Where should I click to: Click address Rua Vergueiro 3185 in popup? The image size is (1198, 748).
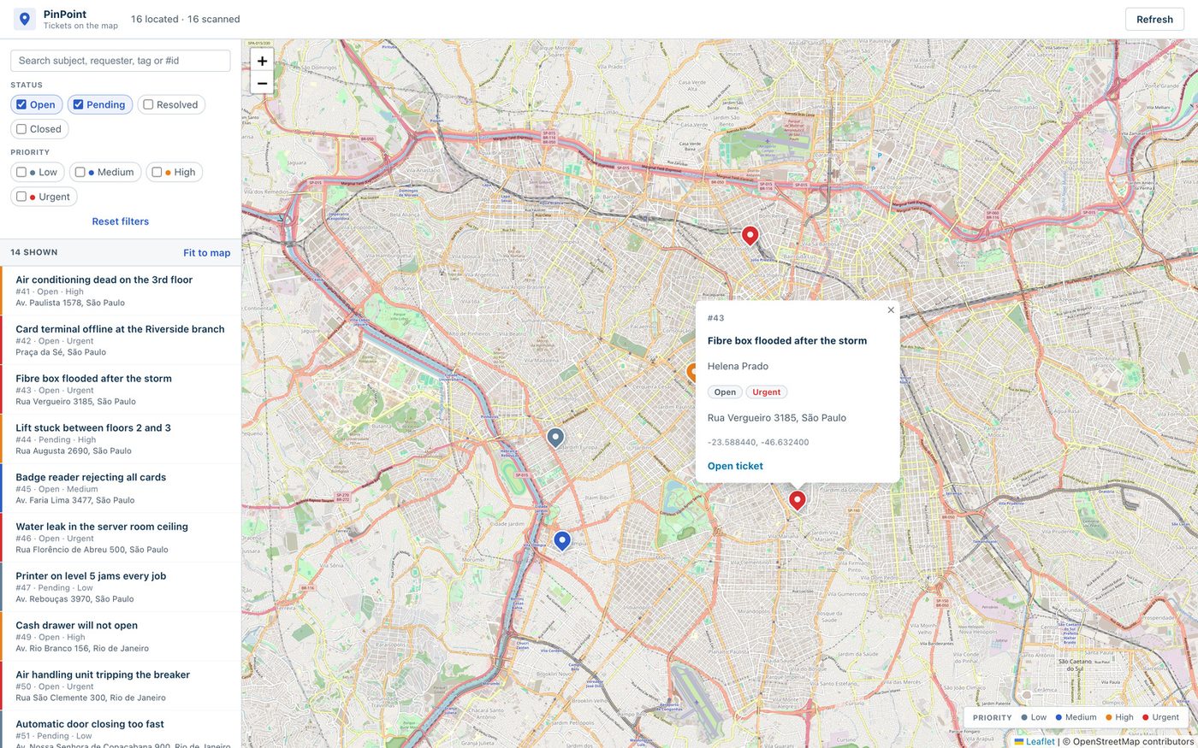tap(777, 418)
